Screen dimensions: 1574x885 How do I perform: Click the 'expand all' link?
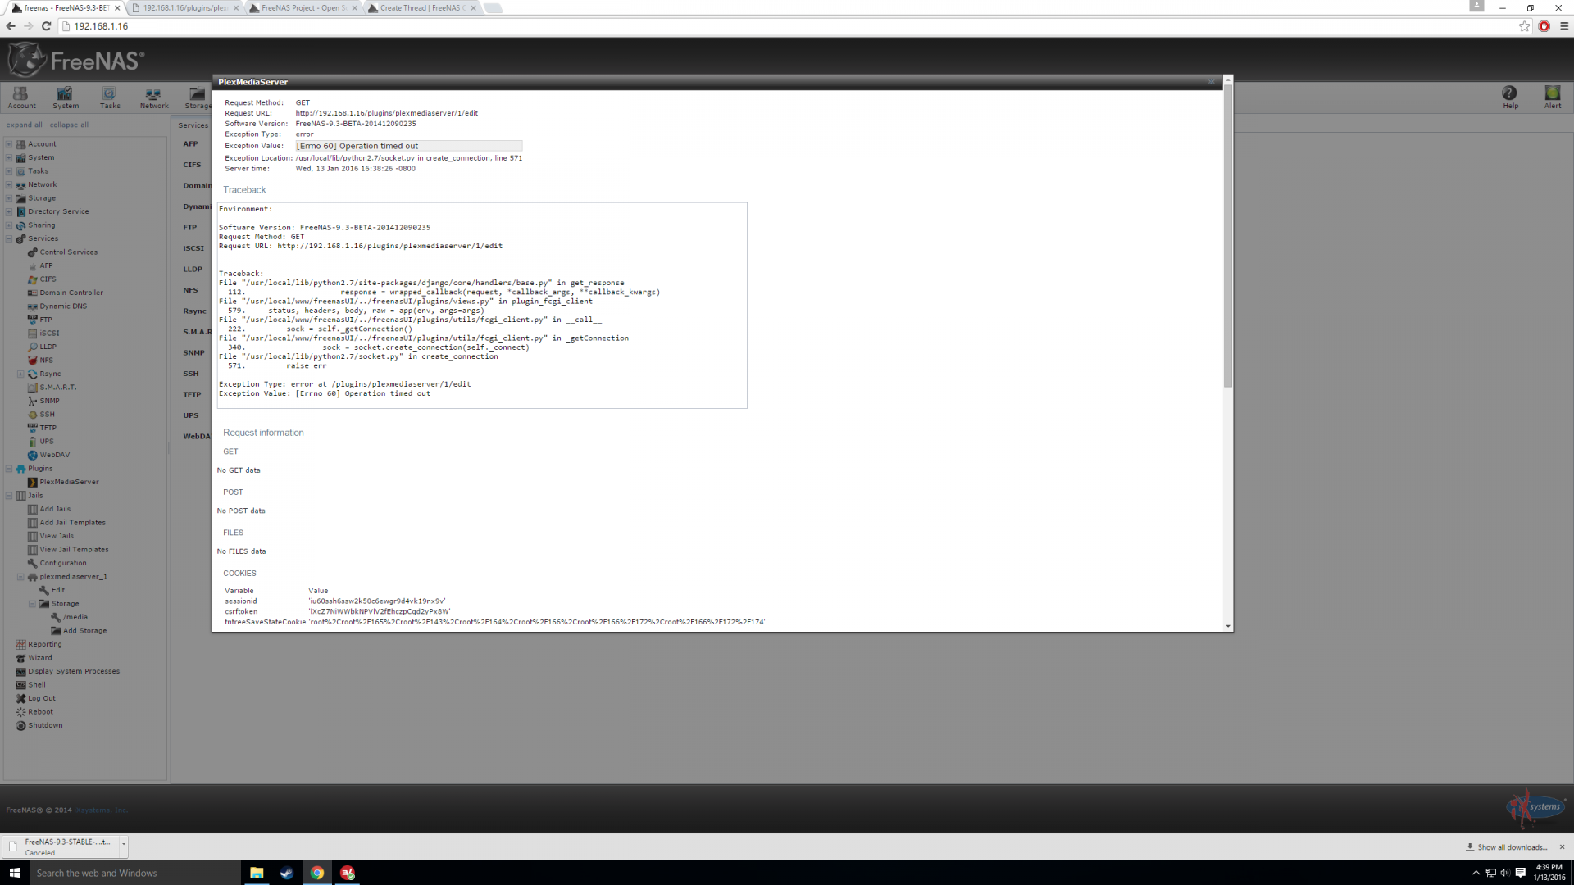[24, 125]
